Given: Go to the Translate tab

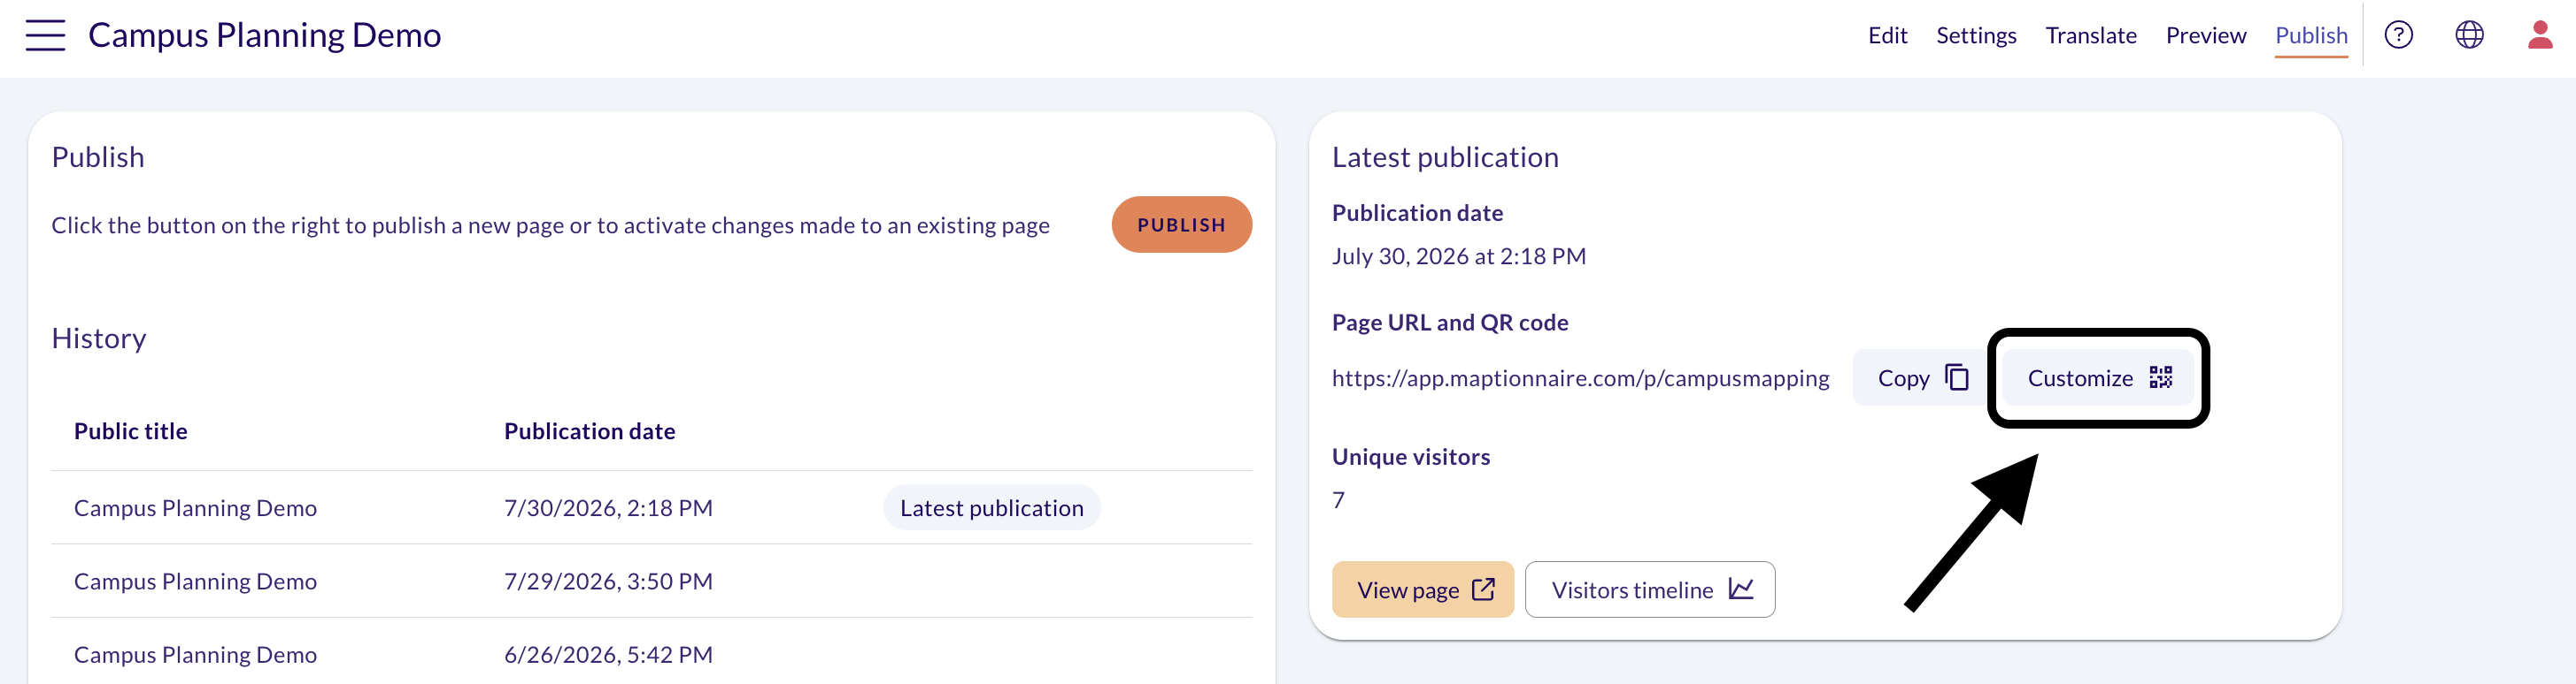Looking at the screenshot, I should pyautogui.click(x=2091, y=36).
